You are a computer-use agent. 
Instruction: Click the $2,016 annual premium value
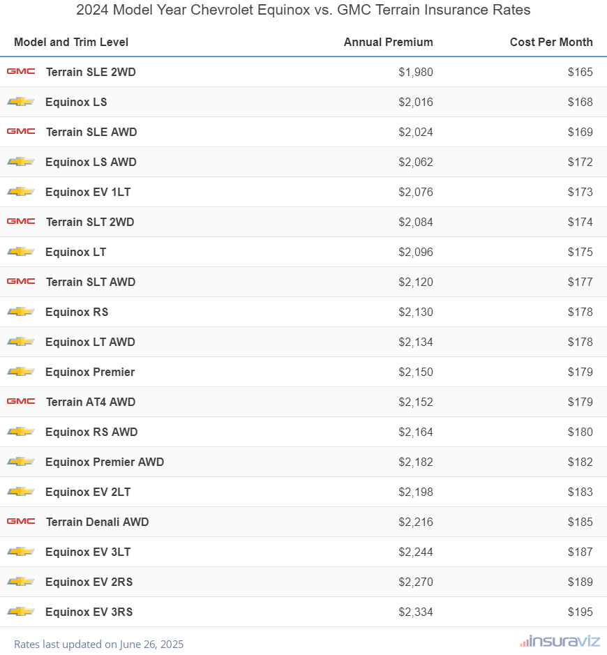click(416, 102)
